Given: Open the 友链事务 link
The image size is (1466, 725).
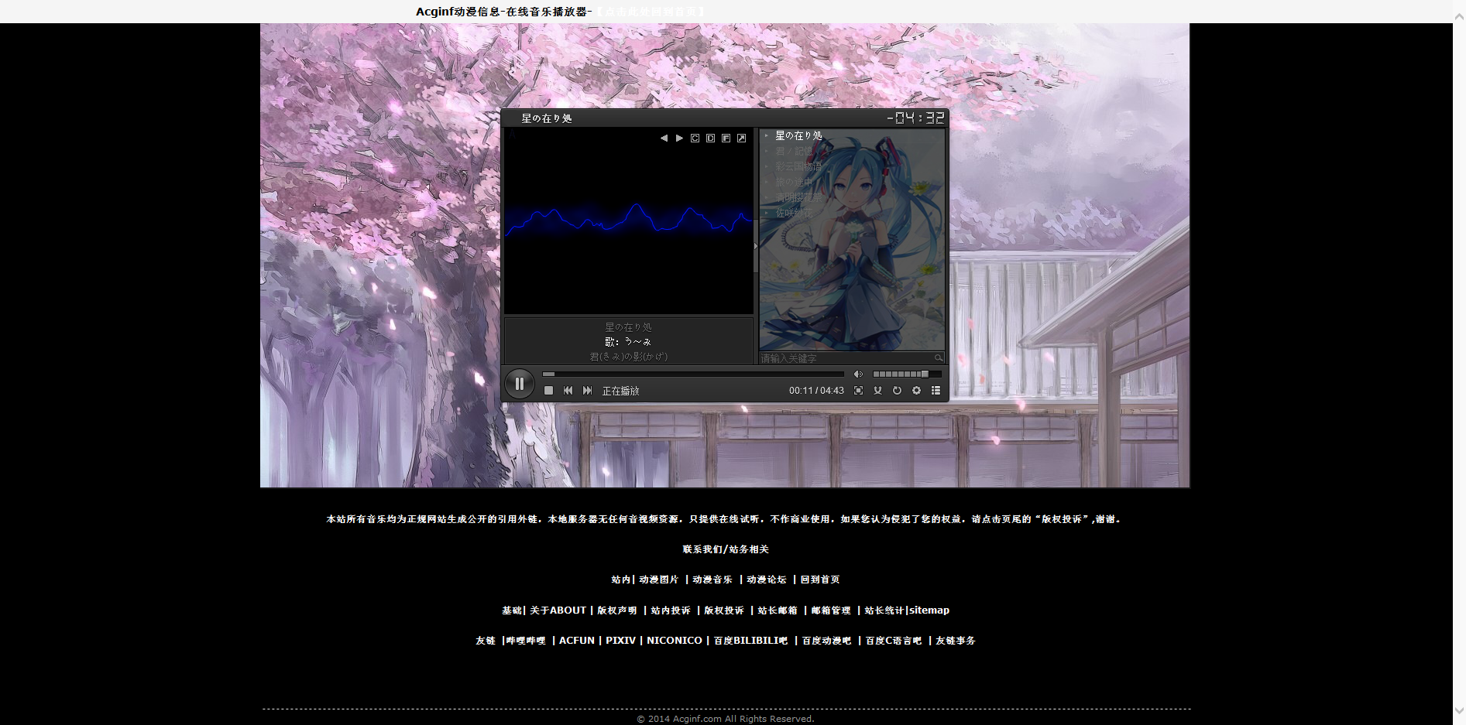Looking at the screenshot, I should tap(956, 641).
